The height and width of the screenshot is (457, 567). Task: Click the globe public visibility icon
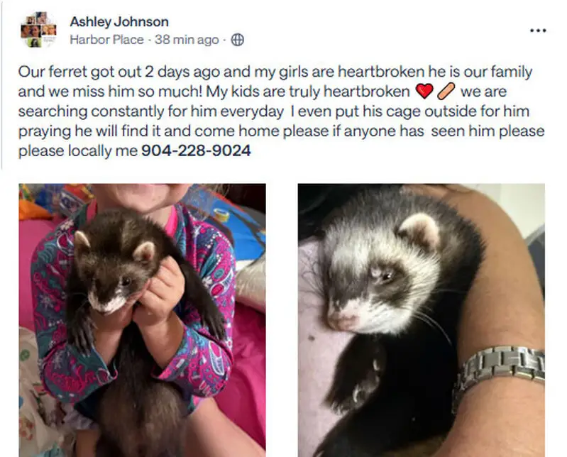pos(237,40)
